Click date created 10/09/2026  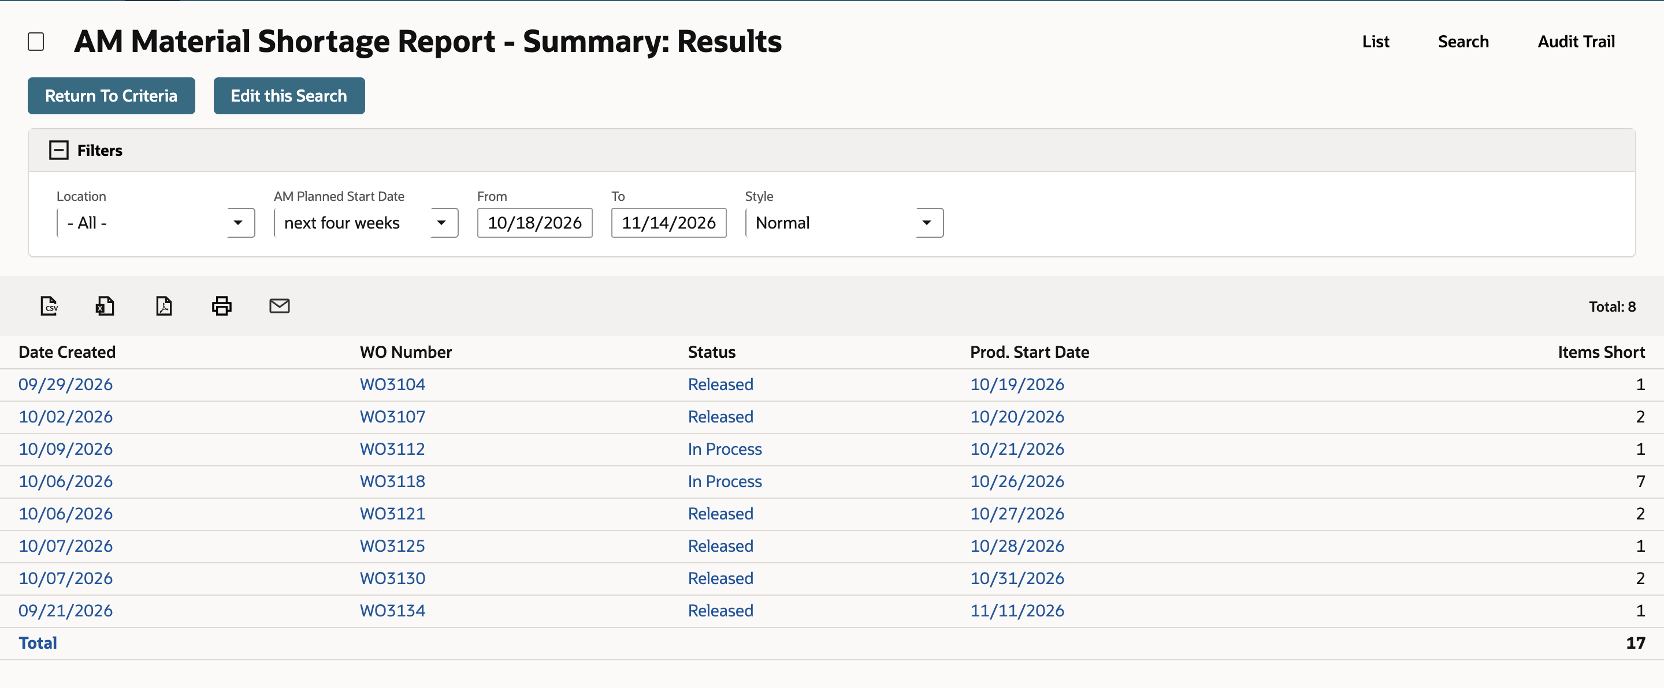click(65, 449)
